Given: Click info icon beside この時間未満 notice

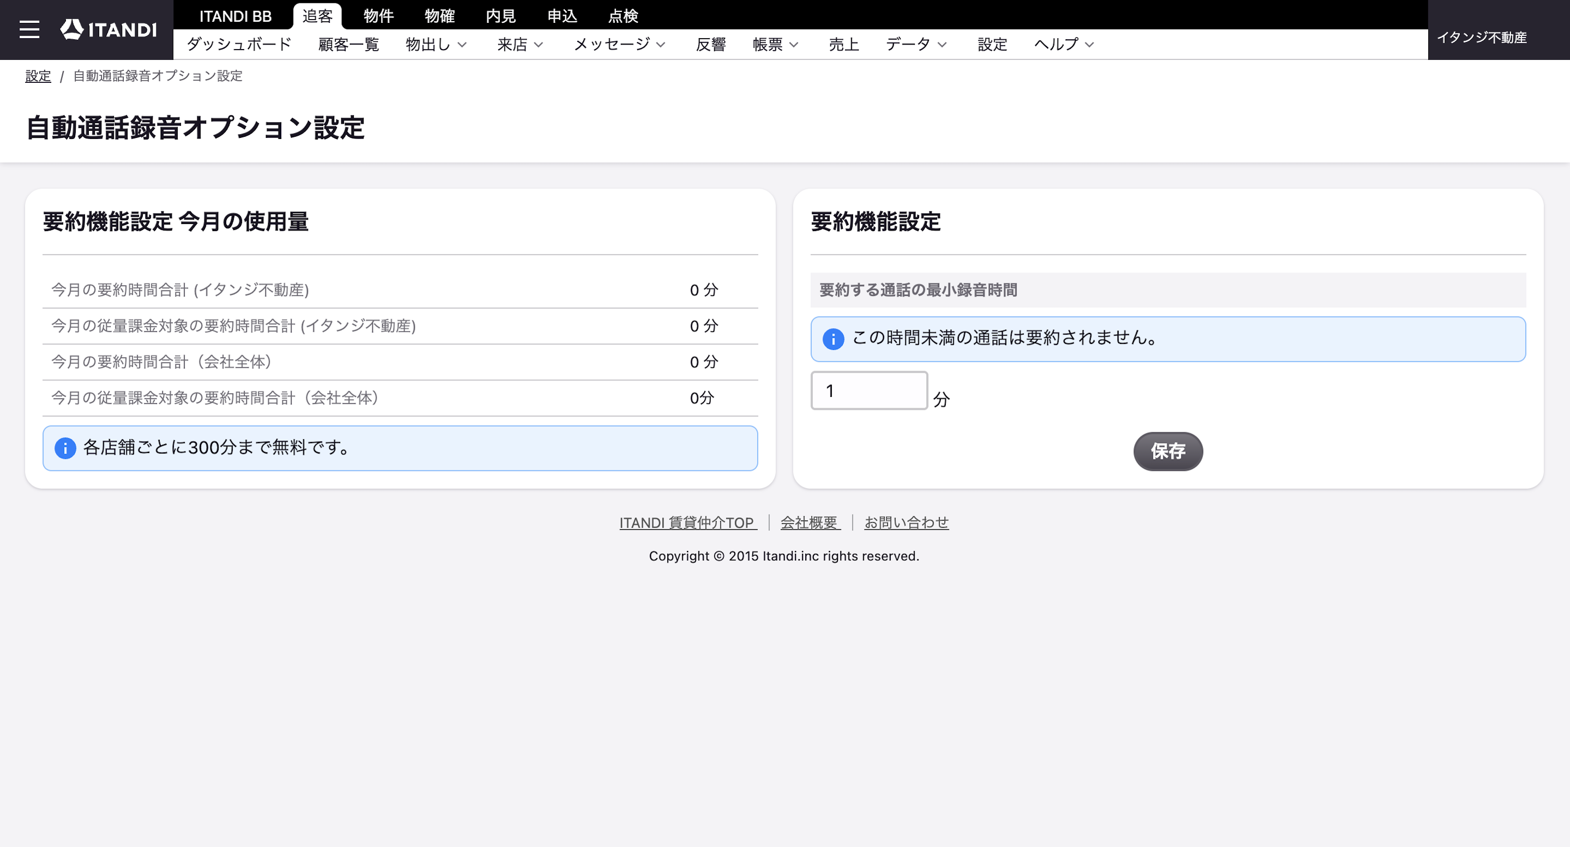Looking at the screenshot, I should coord(833,339).
